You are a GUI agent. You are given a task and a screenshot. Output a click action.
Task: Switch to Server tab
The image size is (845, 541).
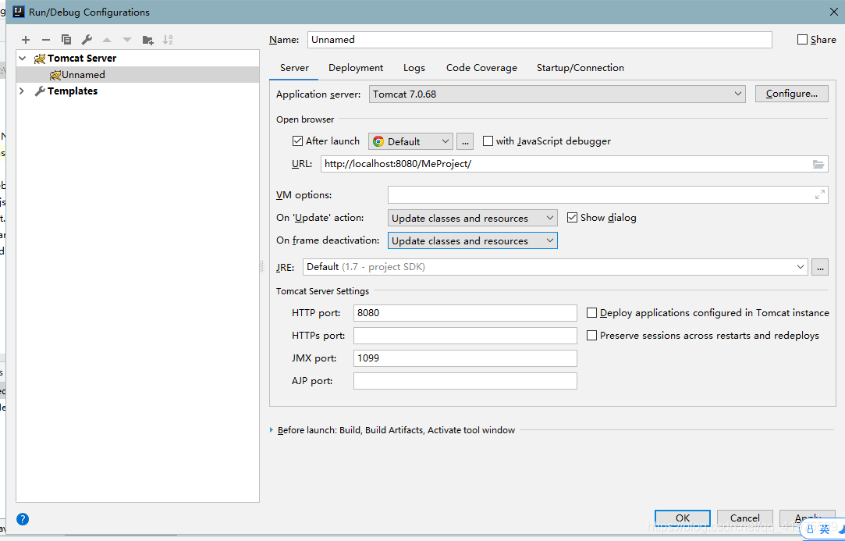coord(294,68)
